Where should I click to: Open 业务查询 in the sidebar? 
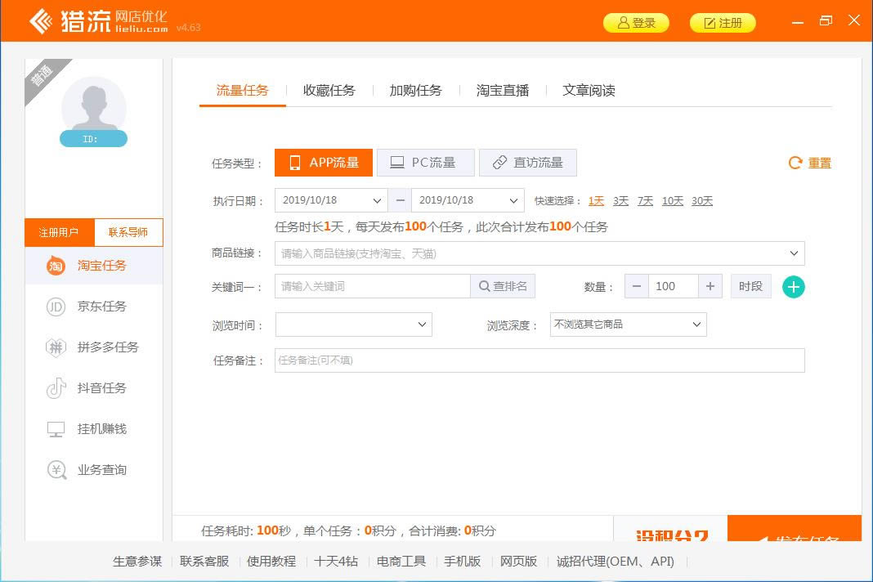(x=93, y=470)
